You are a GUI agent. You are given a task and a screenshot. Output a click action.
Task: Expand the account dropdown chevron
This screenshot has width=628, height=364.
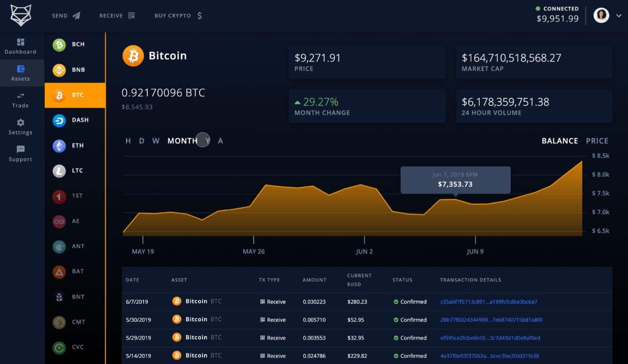[x=619, y=16]
